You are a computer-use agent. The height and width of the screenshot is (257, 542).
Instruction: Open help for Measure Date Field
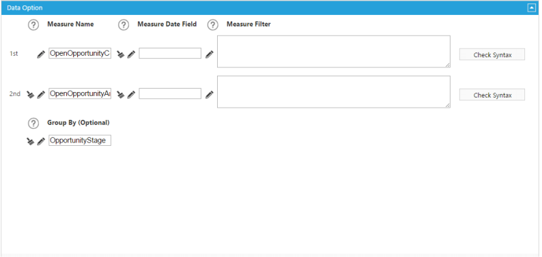(x=124, y=25)
